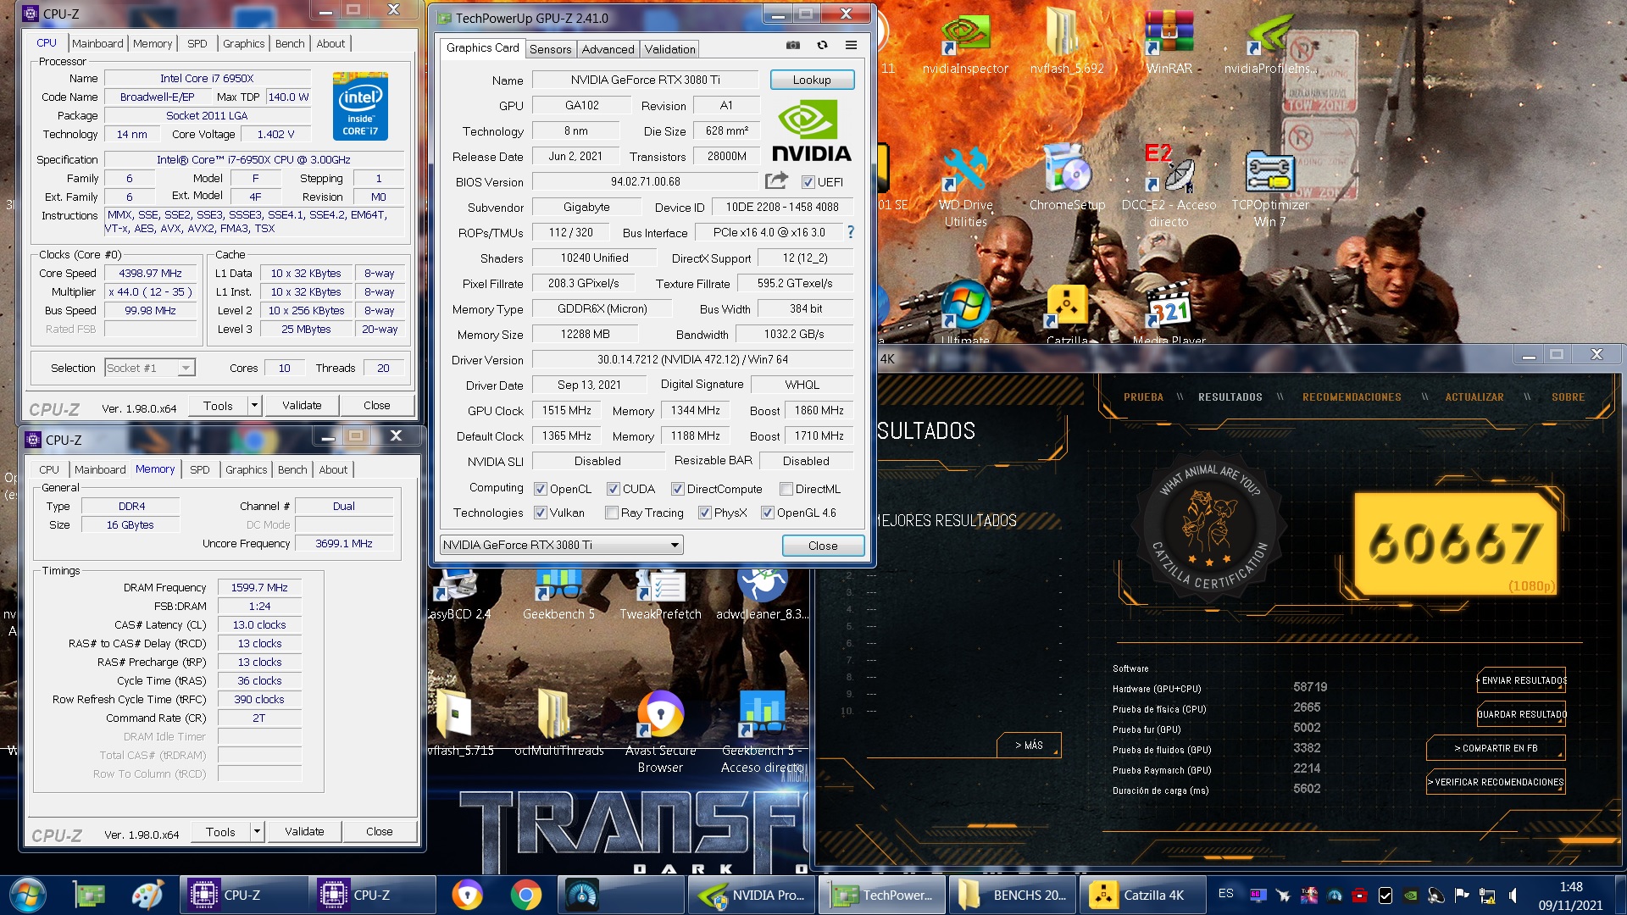Click the GPU Name field in GPU-Z
The image size is (1627, 915).
(x=645, y=80)
